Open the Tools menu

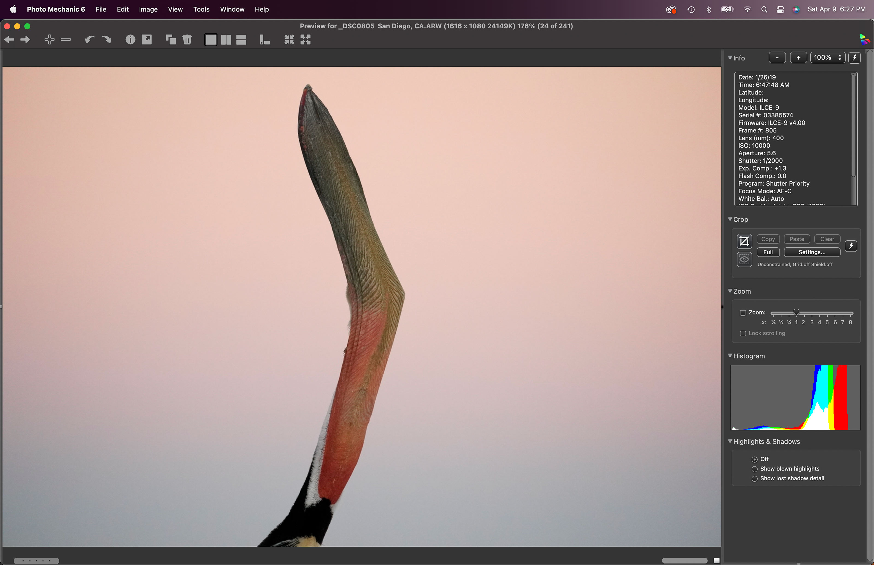pos(202,10)
